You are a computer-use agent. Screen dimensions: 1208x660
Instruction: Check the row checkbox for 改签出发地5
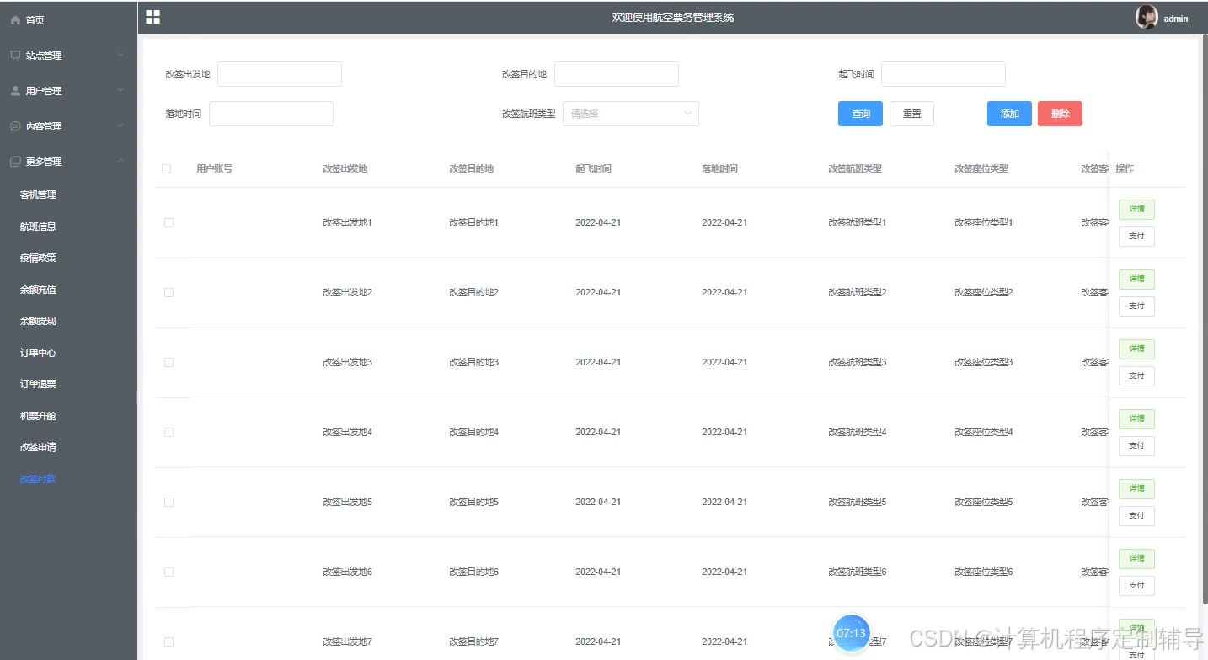click(168, 502)
